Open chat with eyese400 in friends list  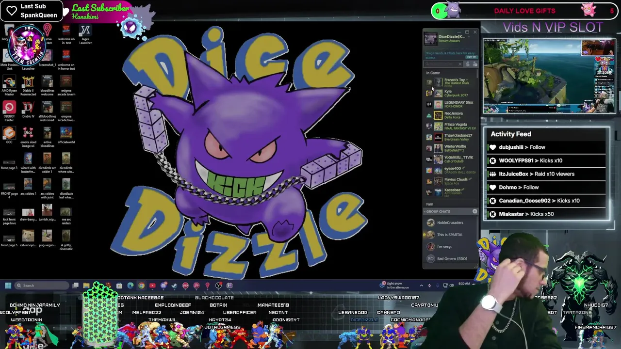(452, 170)
